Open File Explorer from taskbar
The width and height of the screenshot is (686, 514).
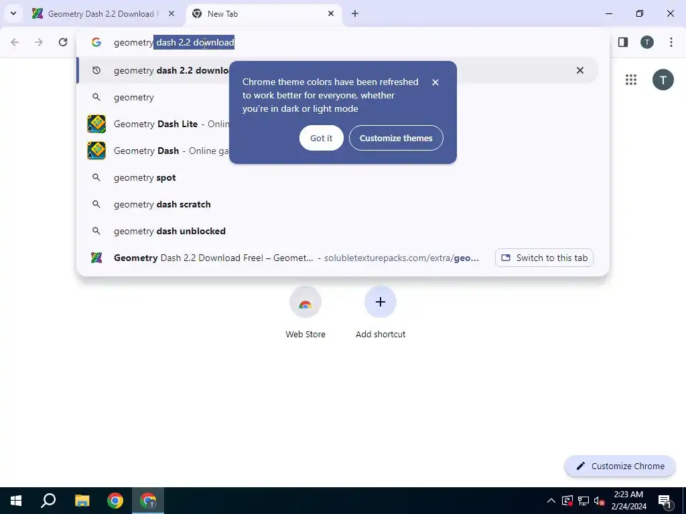click(x=82, y=501)
